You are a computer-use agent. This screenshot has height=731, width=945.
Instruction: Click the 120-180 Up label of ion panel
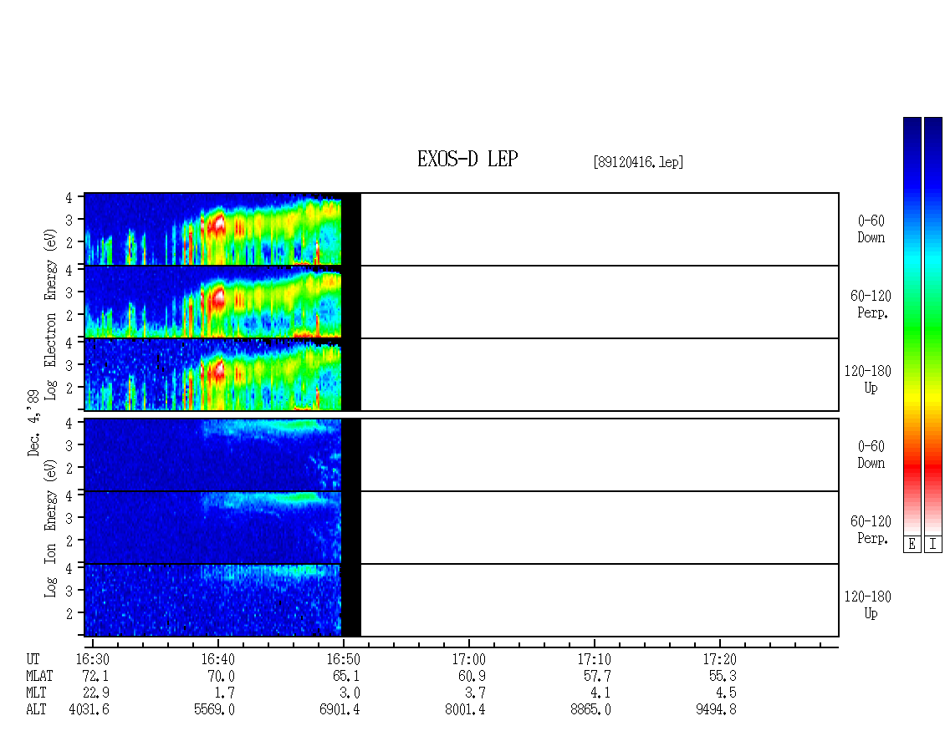tap(868, 605)
